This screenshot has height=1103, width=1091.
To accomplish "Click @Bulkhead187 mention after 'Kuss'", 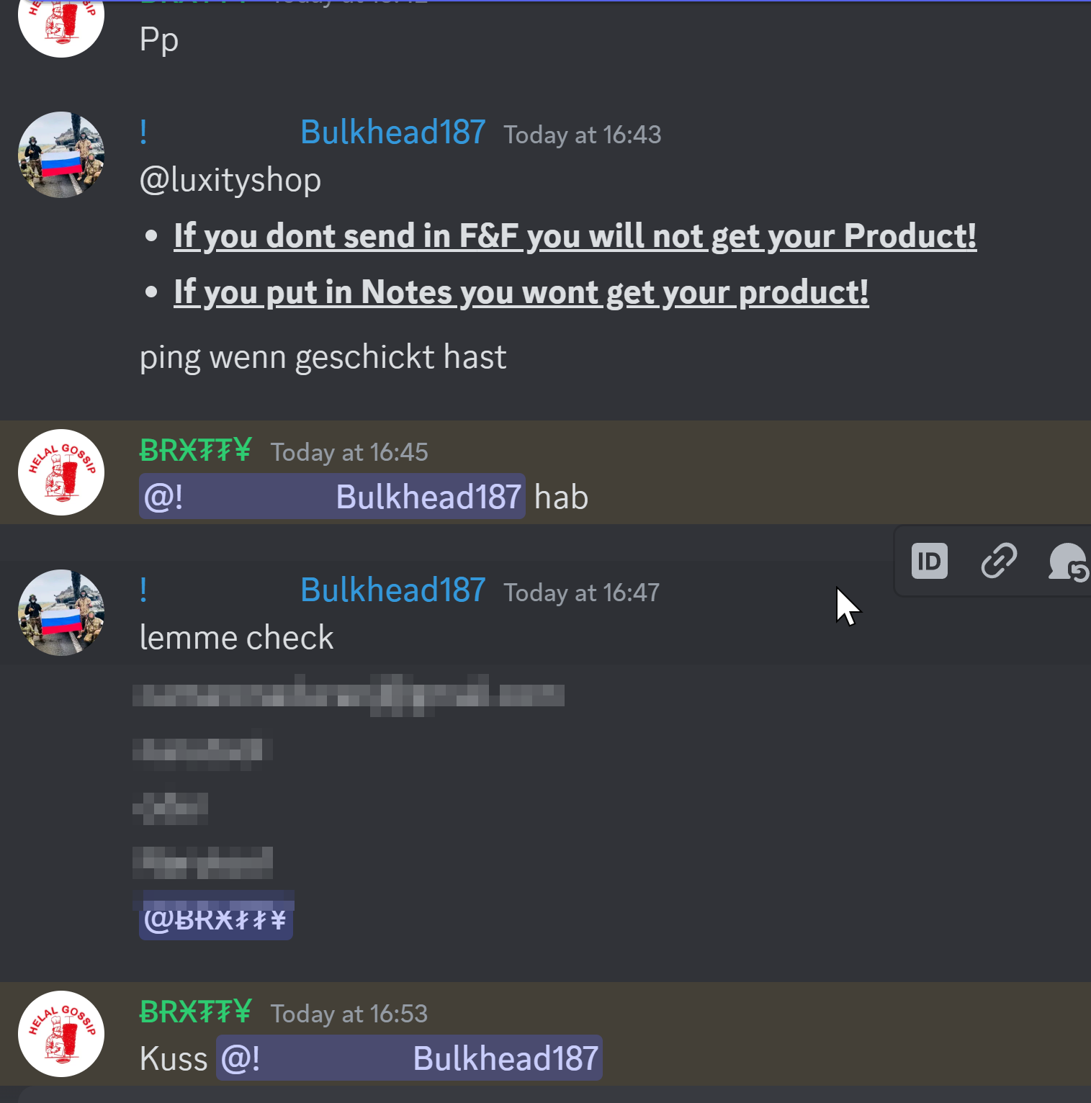I will pos(409,1058).
